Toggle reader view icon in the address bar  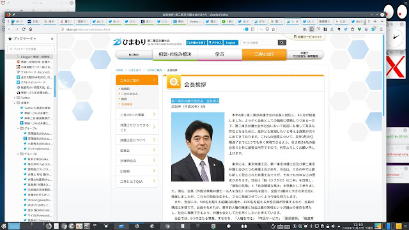(252, 29)
